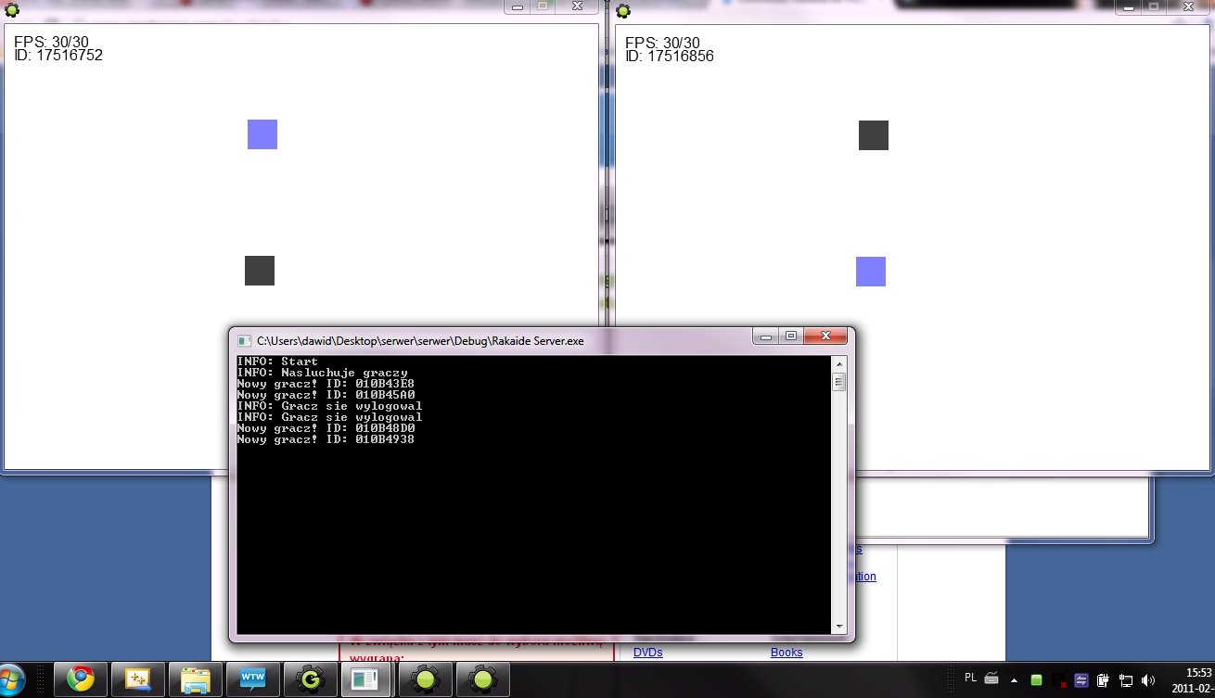
Task: Click the app icon of the ID 17516856 window
Action: 623,10
